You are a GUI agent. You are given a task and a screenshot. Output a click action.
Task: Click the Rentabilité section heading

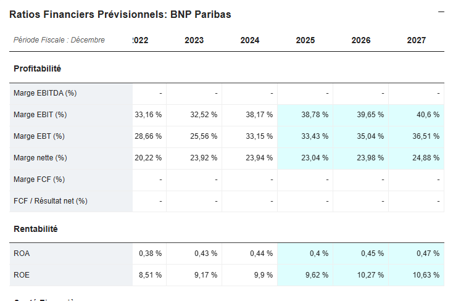pyautogui.click(x=35, y=229)
